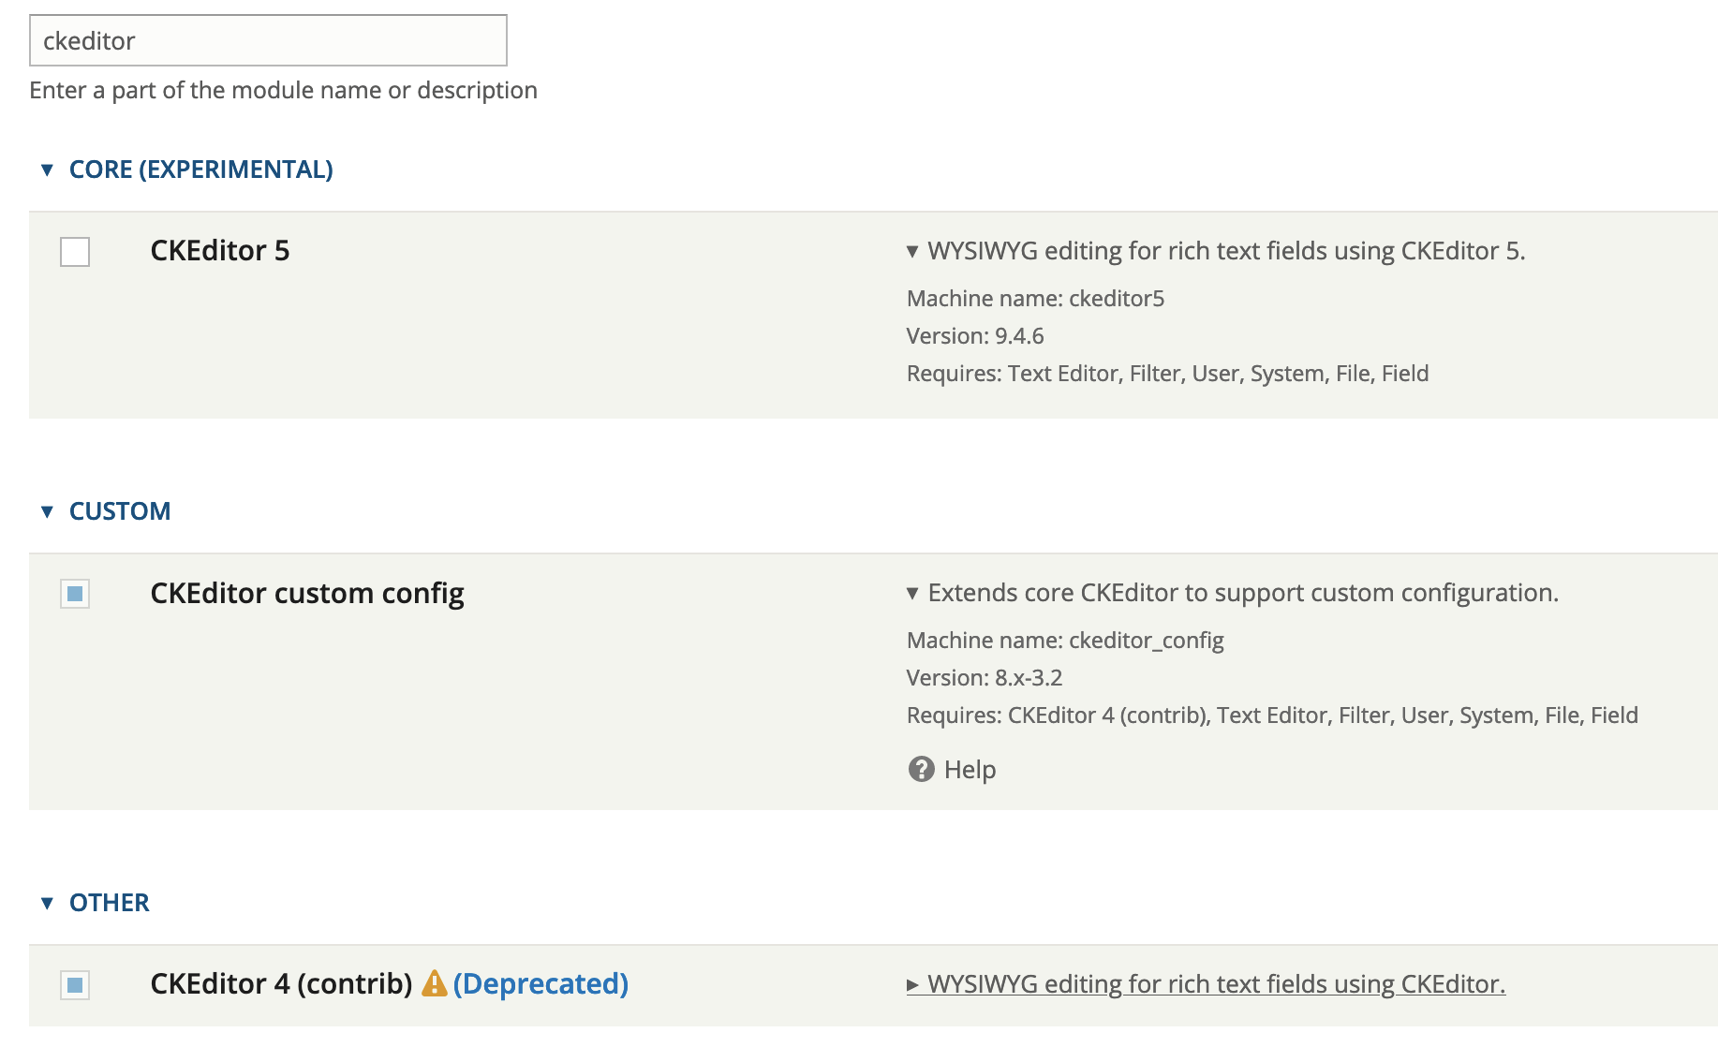1718x1062 pixels.
Task: Click the 'Machine name: ckeditor_config' text
Action: click(x=1065, y=641)
